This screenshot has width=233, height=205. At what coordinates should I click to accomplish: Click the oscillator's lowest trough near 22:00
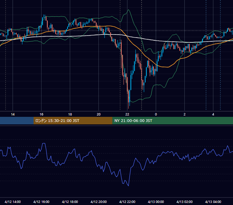pyautogui.click(x=128, y=186)
